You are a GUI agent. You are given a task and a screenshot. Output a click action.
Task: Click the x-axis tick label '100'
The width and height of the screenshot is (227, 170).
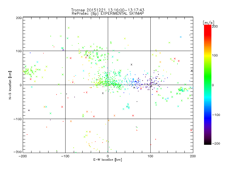(x=150, y=156)
